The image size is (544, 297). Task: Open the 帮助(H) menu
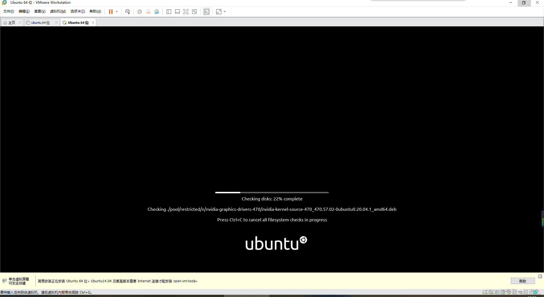click(95, 11)
